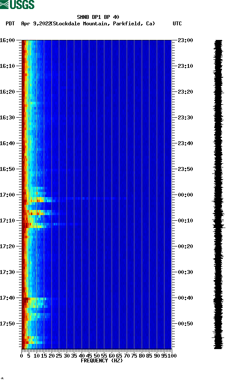The height and width of the screenshot is (383, 237).
Task: Click the 'FREQUENCY (HZ)' axis title
Action: coord(102,361)
